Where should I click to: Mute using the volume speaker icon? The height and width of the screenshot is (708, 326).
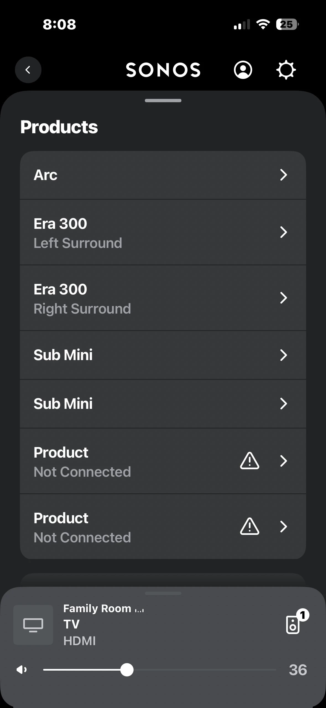click(x=22, y=670)
